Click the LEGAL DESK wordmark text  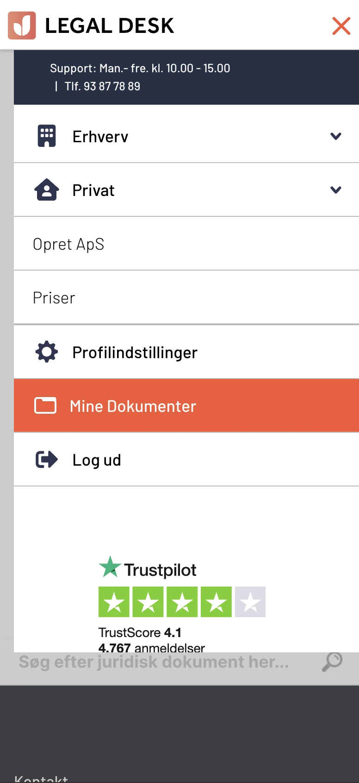(x=110, y=26)
